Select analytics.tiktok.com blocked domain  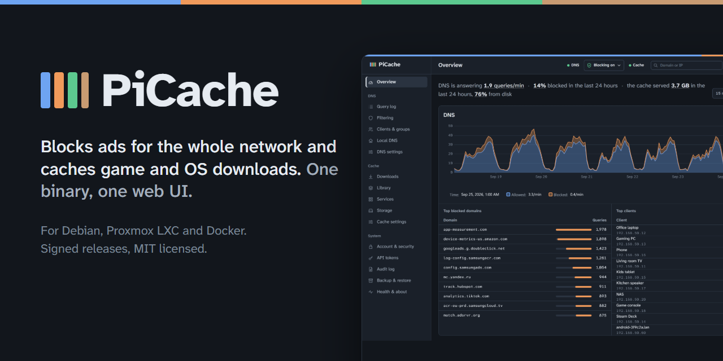point(466,296)
